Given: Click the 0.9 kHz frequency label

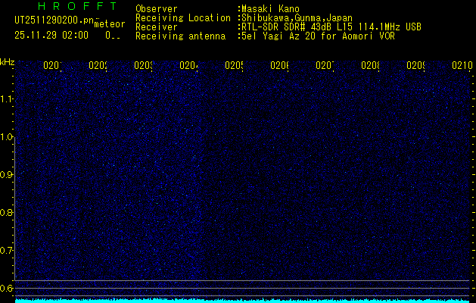Looking at the screenshot, I should [7, 175].
